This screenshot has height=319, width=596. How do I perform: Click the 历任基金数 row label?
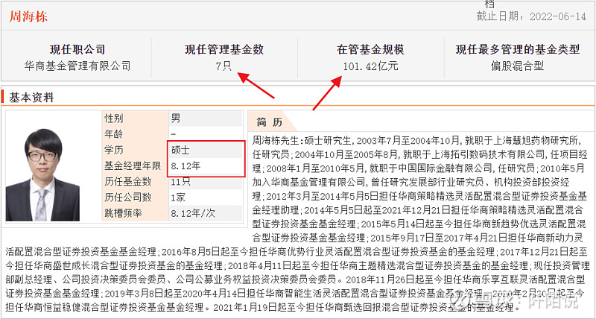(x=127, y=182)
